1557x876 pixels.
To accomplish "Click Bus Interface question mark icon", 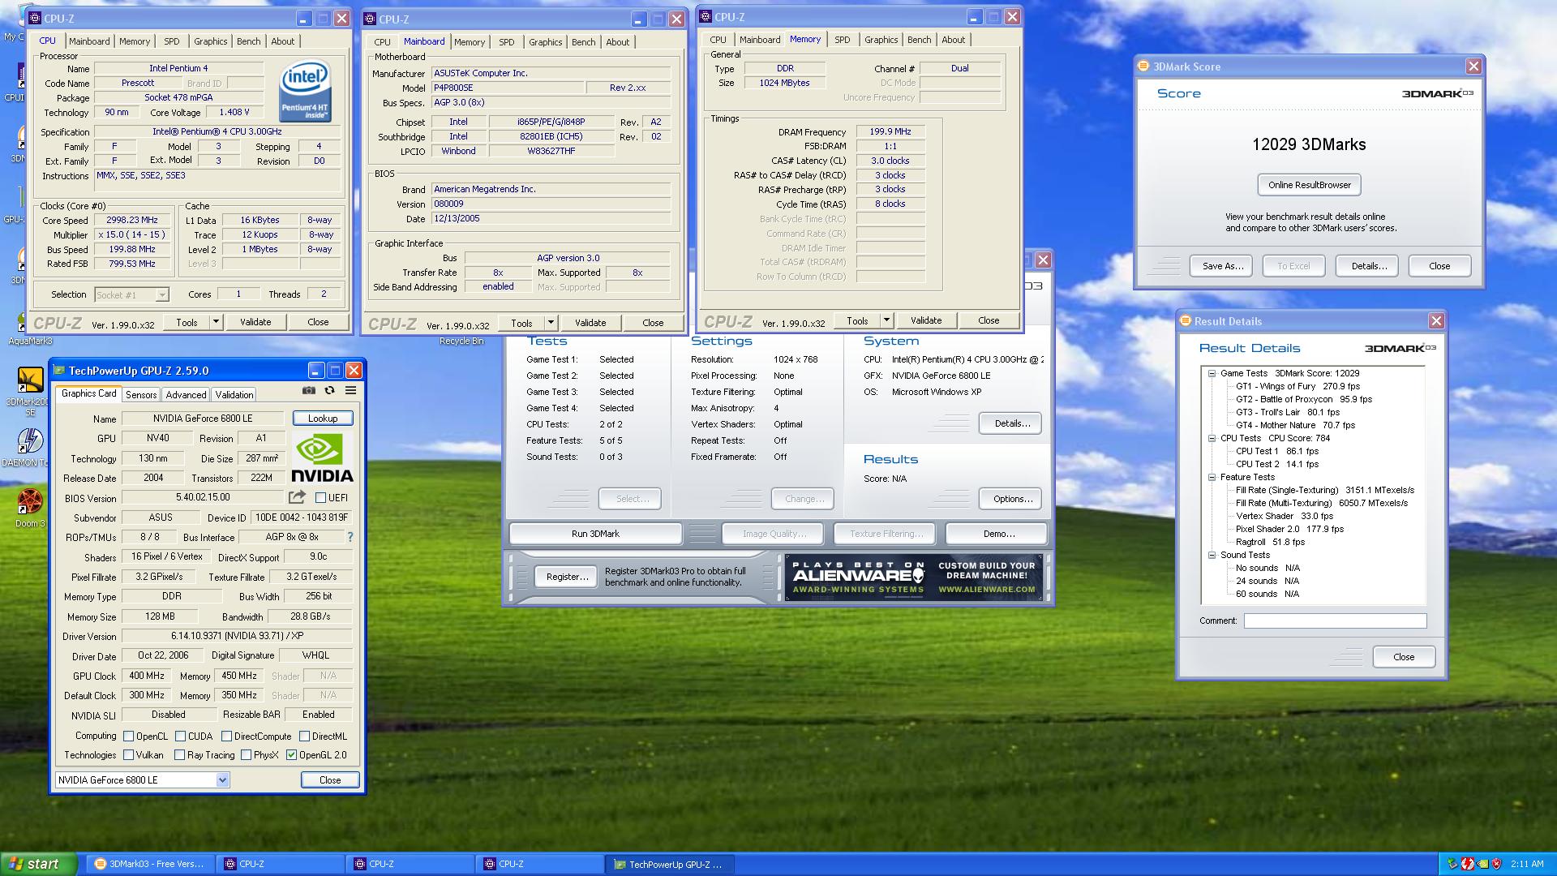I will [x=350, y=537].
